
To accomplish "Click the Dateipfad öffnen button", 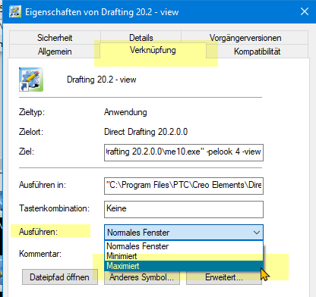I will (x=60, y=277).
